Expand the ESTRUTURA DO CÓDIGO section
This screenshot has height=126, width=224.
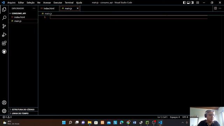(23, 110)
